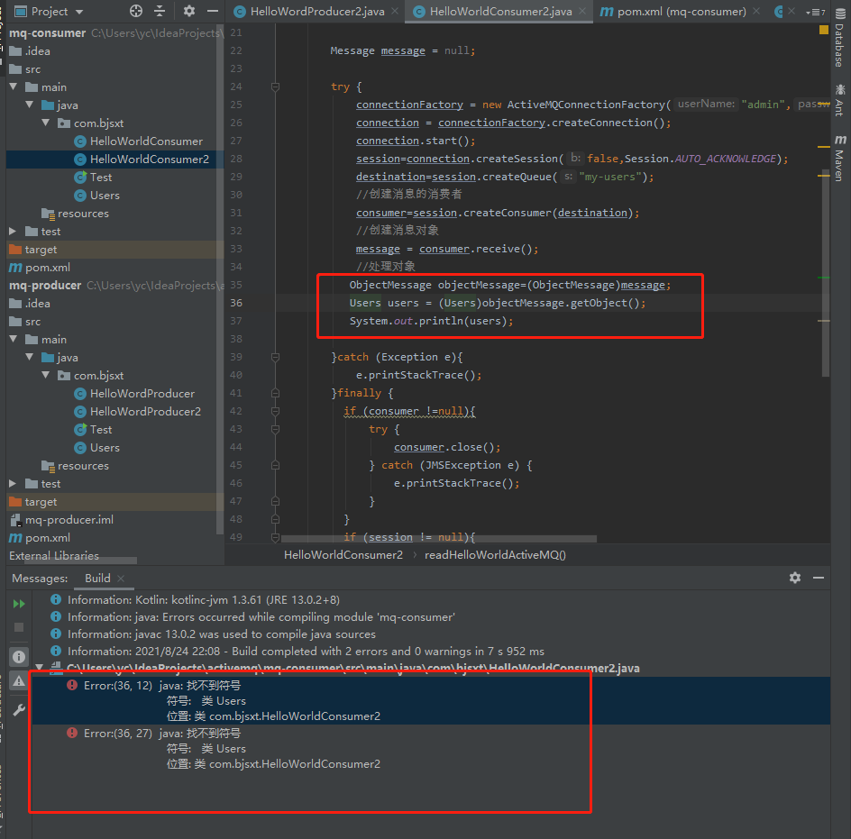Expand the mq-producer test folder
Viewport: 851px width, 839px height.
(13, 484)
